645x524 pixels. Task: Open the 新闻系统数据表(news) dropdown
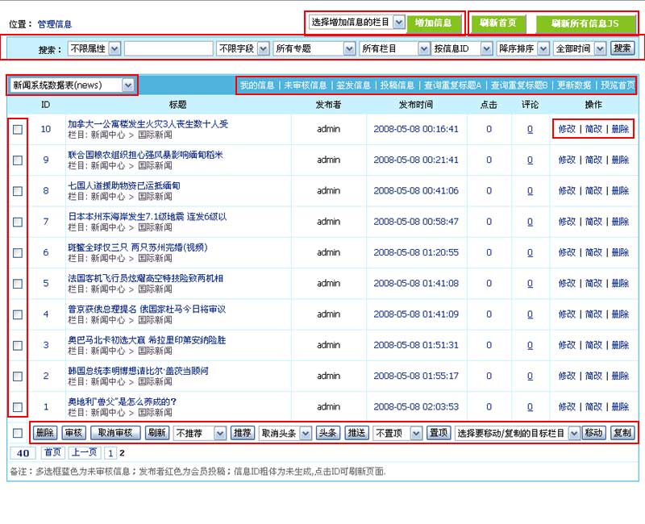coord(72,85)
